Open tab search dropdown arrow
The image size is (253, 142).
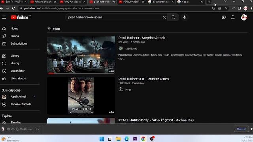click(x=225, y=2)
